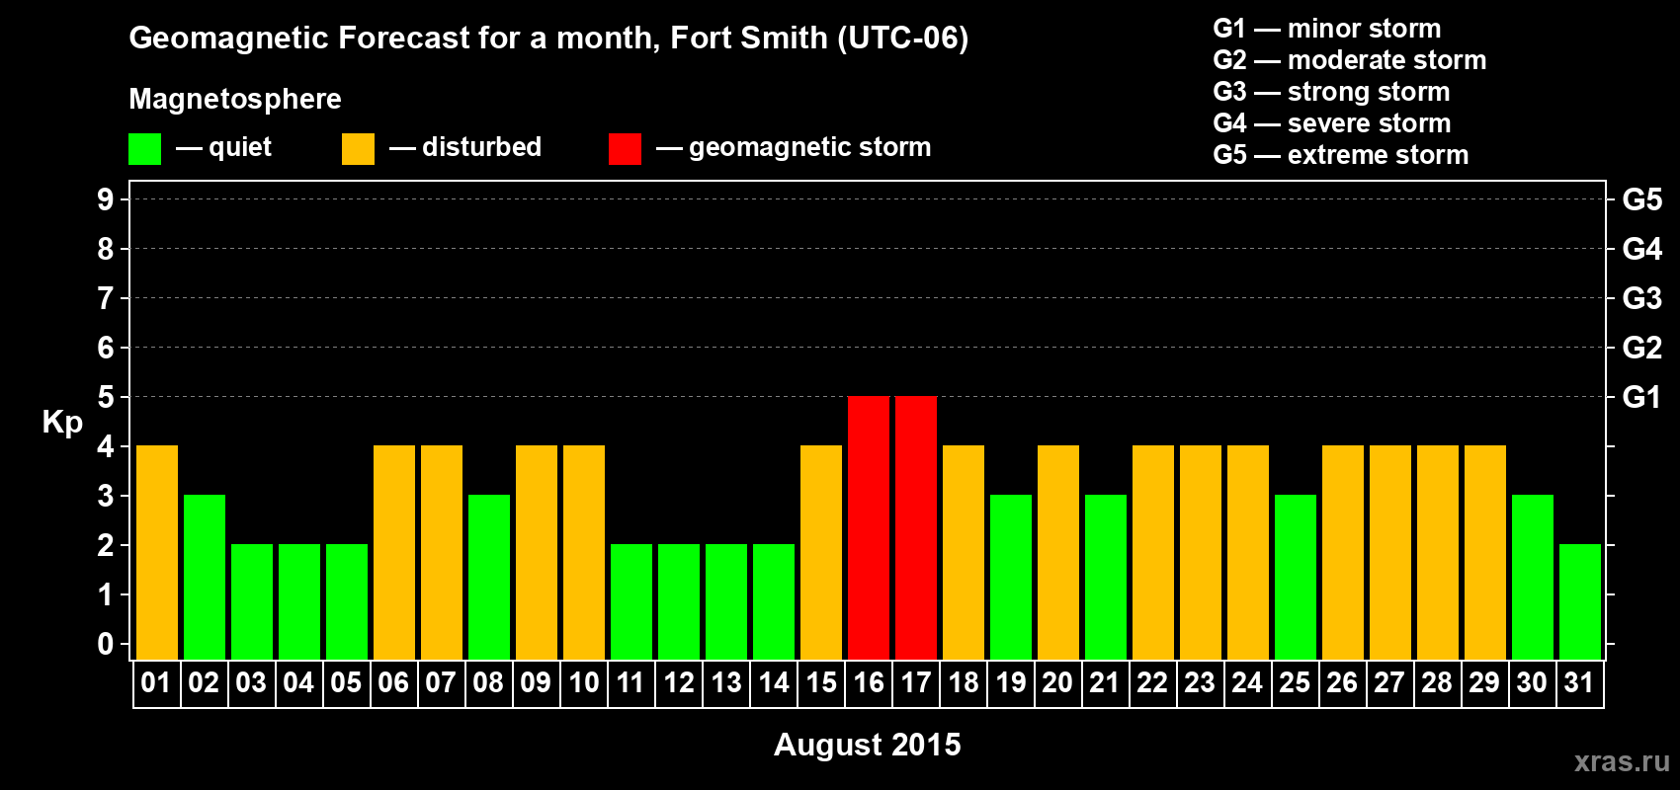Select the orange bar for day 01

(157, 553)
